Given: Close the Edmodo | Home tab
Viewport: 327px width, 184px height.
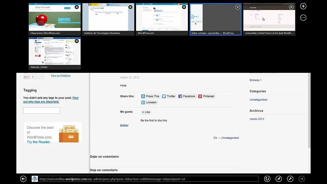Looking at the screenshot, I should [77, 41].
